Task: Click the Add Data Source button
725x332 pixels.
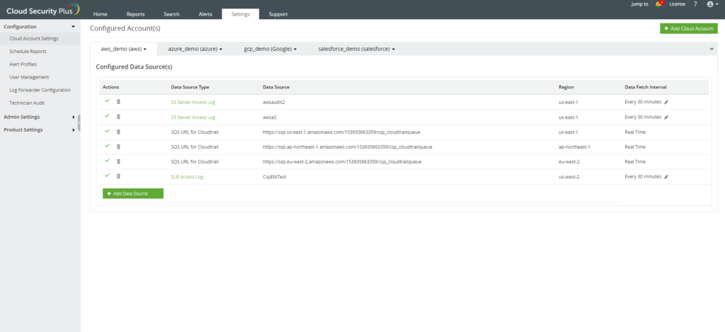Action: click(132, 193)
